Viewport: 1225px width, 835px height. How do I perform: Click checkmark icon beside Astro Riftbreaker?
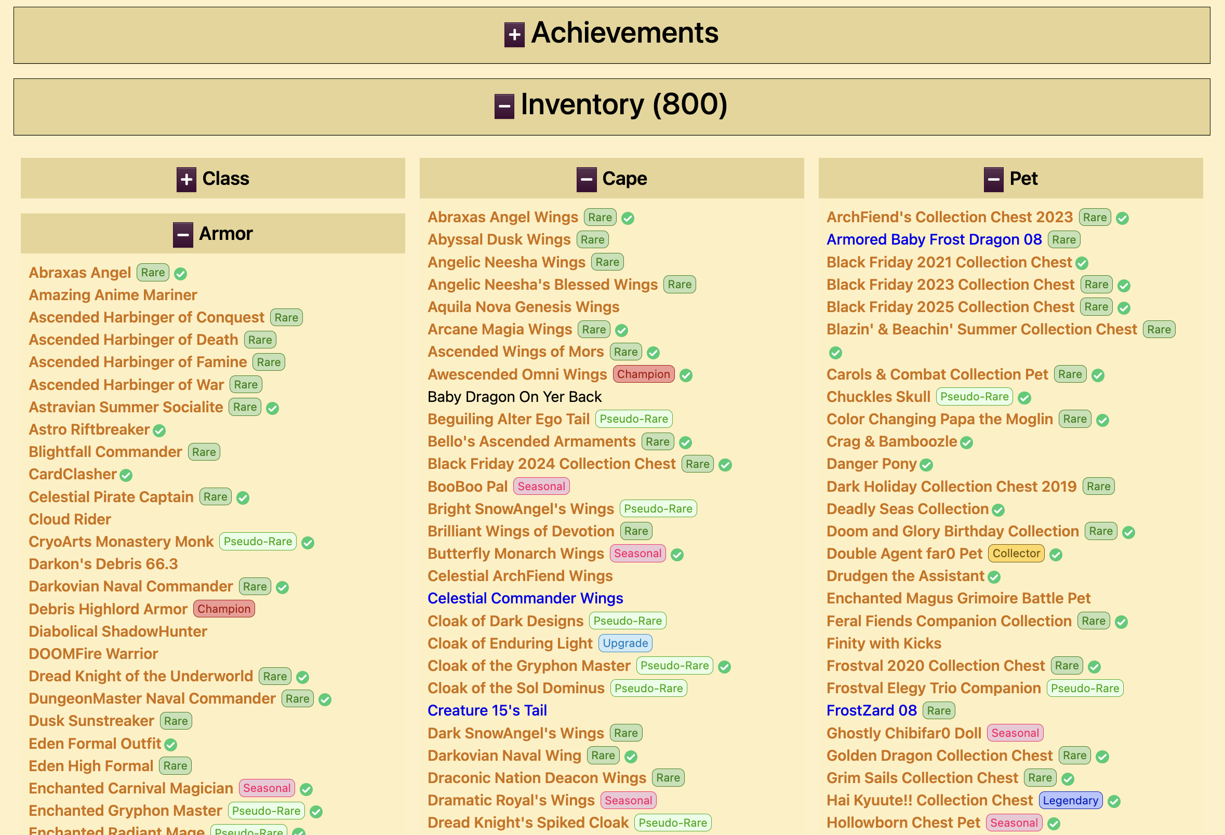(159, 431)
